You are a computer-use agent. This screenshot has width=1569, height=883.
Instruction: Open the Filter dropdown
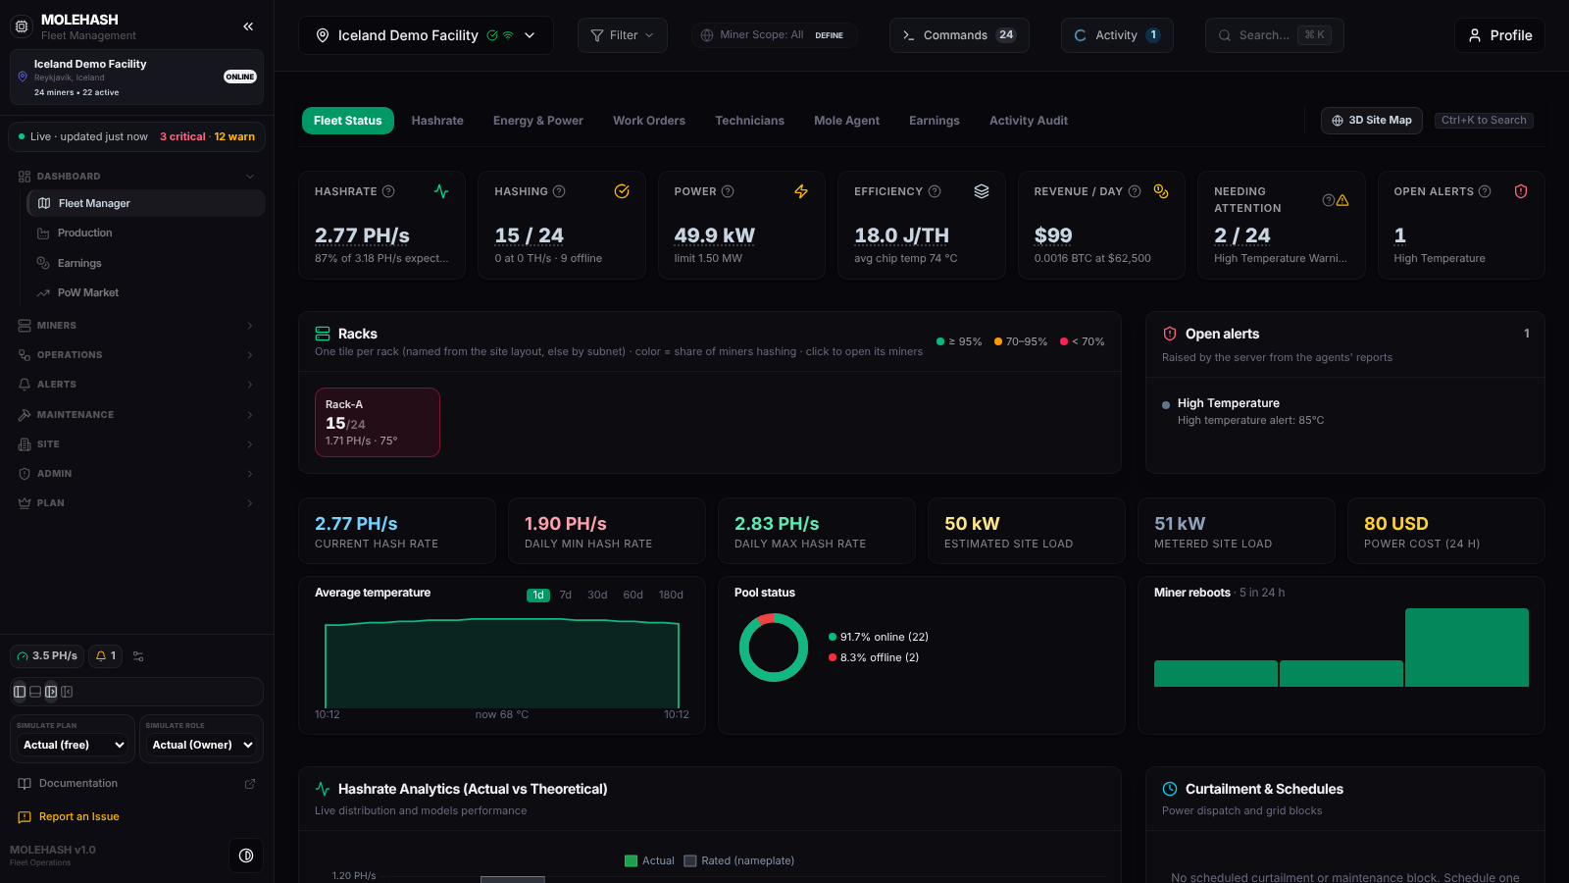pyautogui.click(x=623, y=35)
